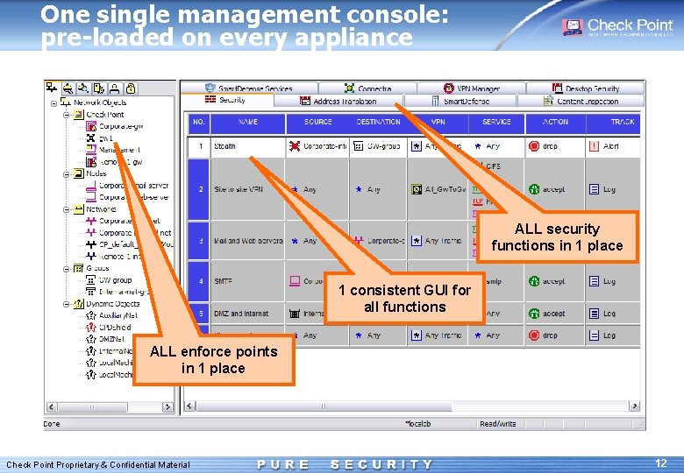
Task: Click the rule base horizontal scrollbar right arrow
Action: point(635,406)
